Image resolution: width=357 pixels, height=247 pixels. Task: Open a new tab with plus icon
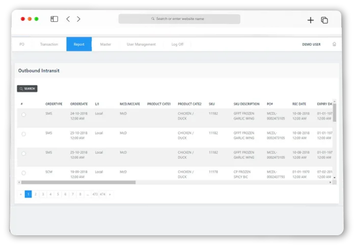[x=310, y=20]
